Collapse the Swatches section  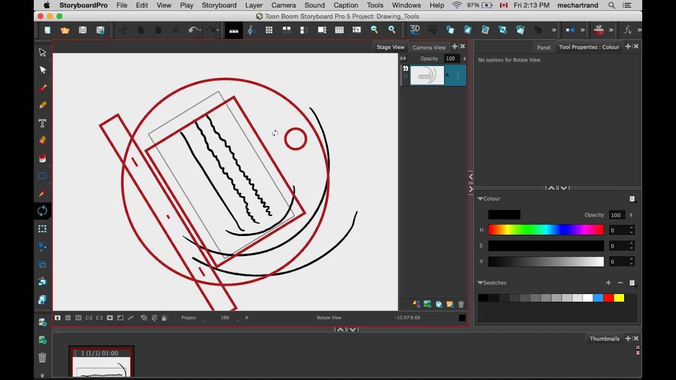[x=481, y=283]
